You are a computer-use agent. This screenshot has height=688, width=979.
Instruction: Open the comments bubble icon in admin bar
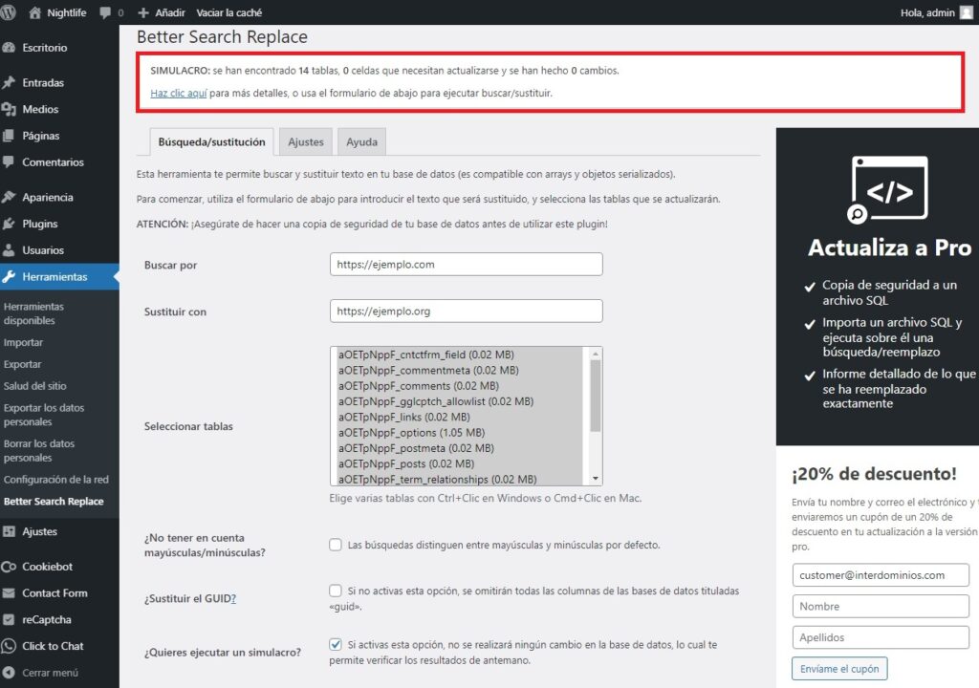[105, 12]
